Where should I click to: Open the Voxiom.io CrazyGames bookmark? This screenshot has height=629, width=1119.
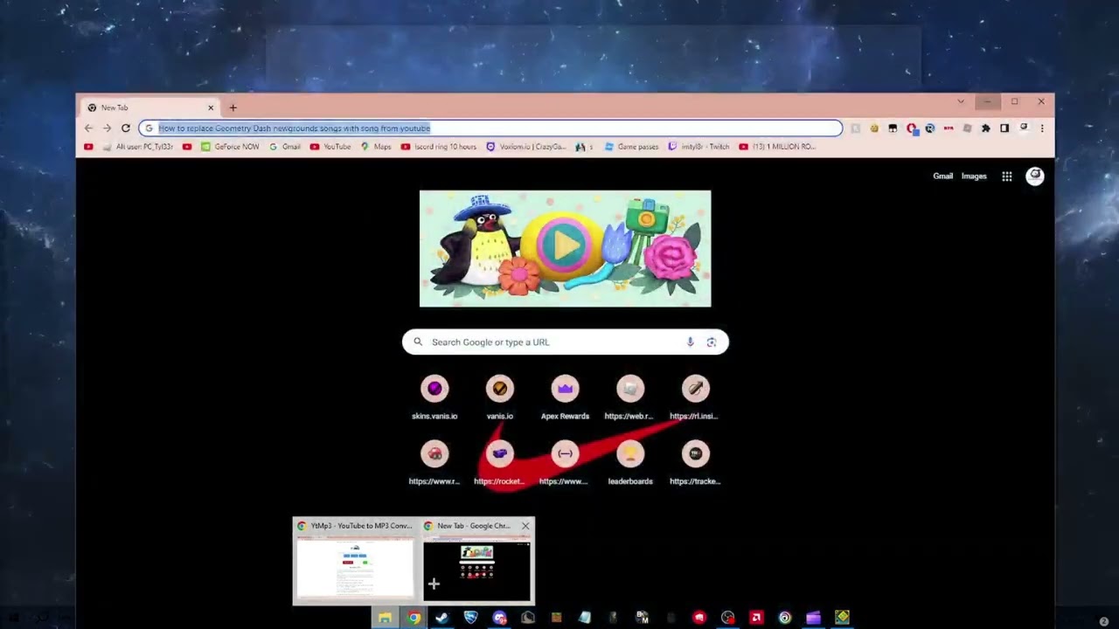526,147
